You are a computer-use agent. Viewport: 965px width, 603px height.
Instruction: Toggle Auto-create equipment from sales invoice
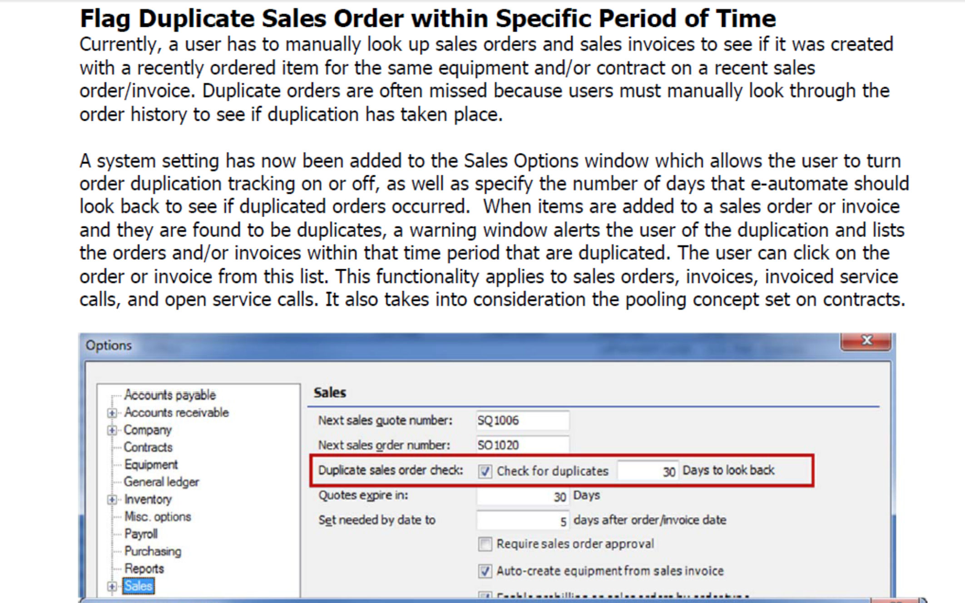click(x=485, y=571)
